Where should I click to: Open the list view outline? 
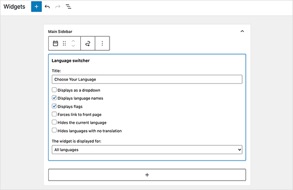click(68, 7)
